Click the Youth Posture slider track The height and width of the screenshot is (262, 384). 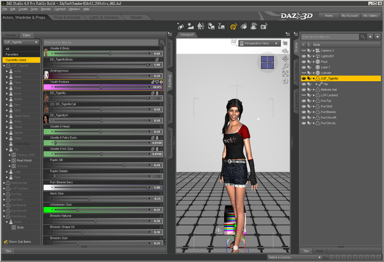[x=100, y=87]
